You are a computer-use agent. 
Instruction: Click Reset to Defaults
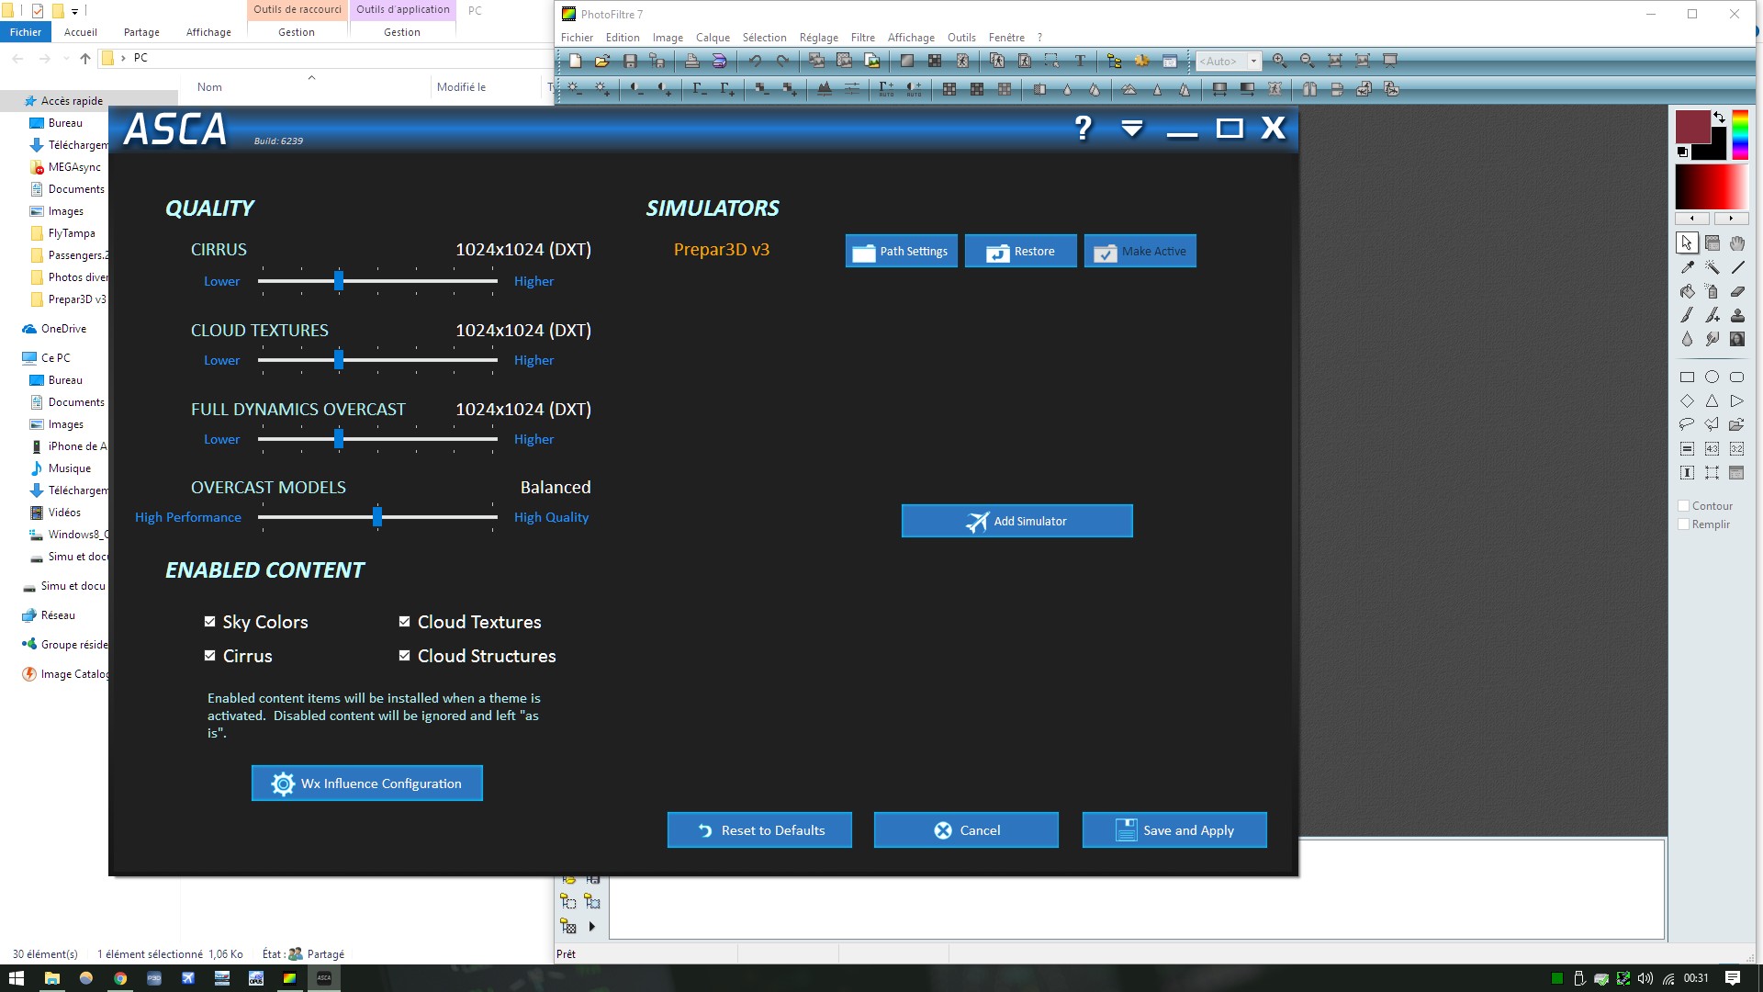(759, 829)
